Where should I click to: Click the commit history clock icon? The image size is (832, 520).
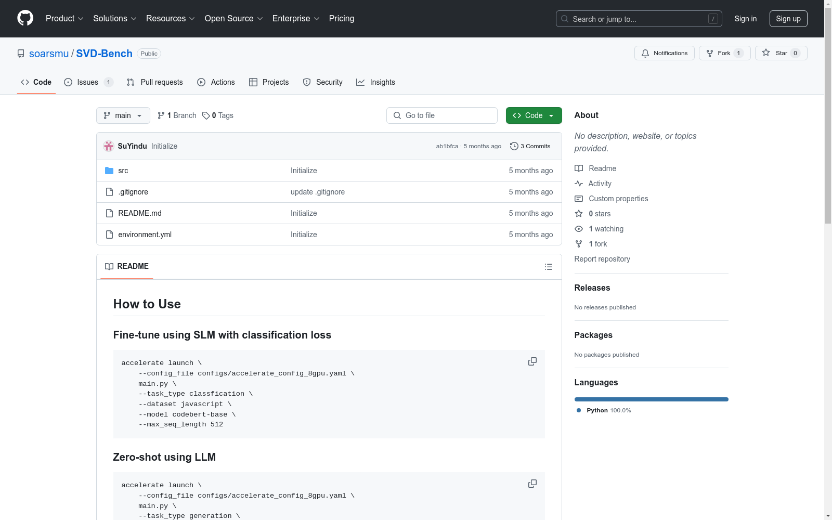[x=514, y=146]
